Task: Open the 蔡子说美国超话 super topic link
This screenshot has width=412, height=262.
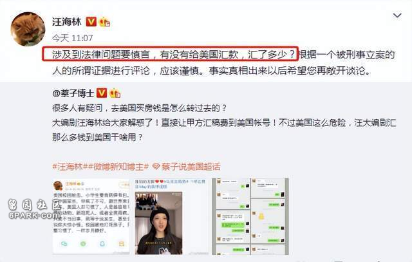Action: click(191, 167)
